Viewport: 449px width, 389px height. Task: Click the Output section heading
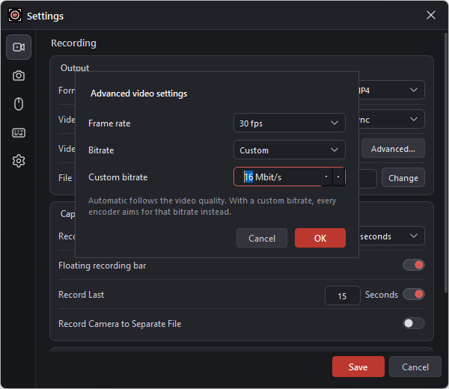pyautogui.click(x=75, y=68)
